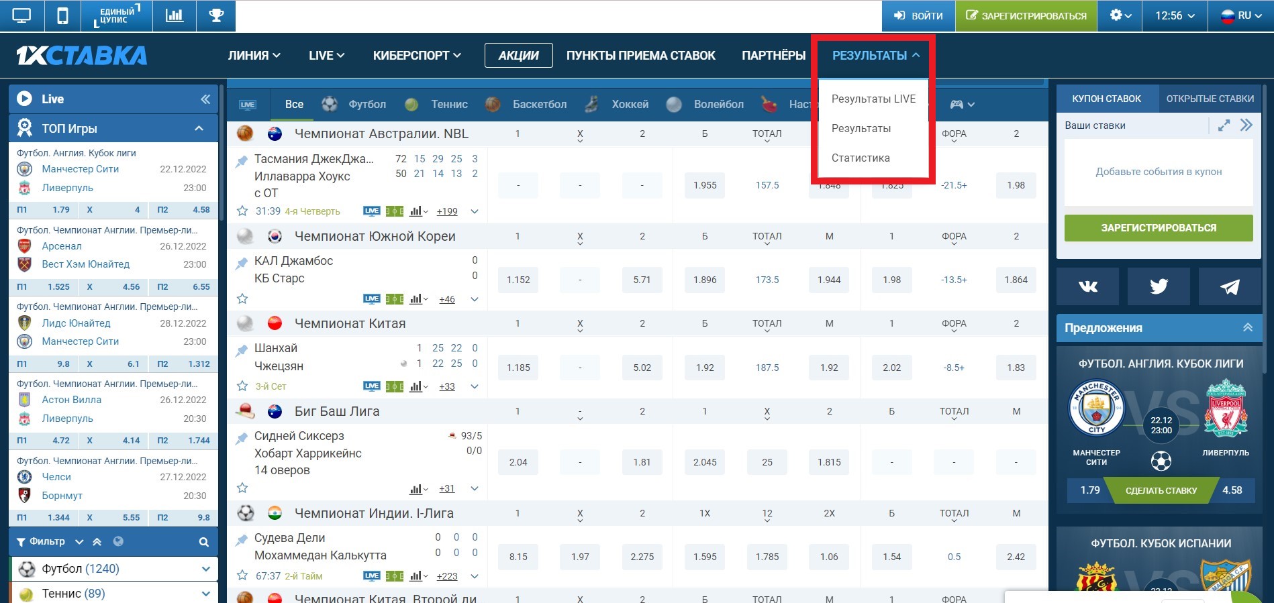Screen dimensions: 1274x603
Task: Select the Хоккей sport tab
Action: tap(617, 105)
